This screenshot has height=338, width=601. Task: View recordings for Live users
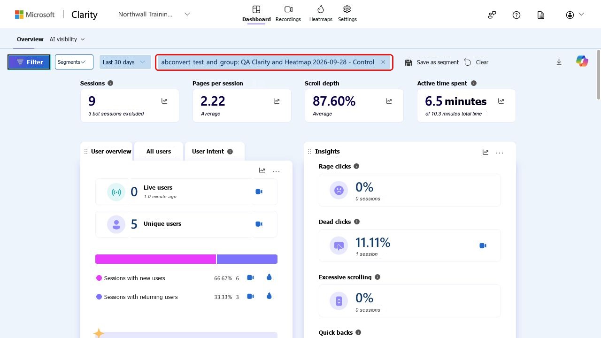pos(259,192)
